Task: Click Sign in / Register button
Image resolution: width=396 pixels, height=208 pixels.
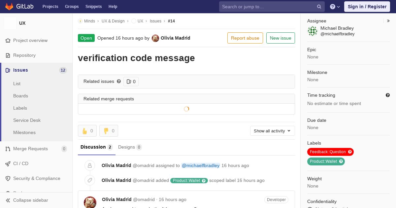Action: click(x=367, y=7)
